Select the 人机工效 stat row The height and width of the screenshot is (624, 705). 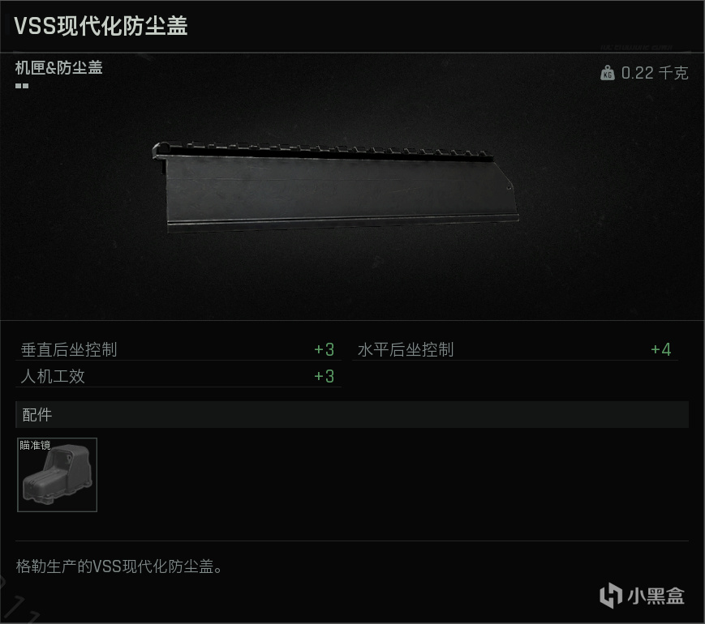point(178,376)
